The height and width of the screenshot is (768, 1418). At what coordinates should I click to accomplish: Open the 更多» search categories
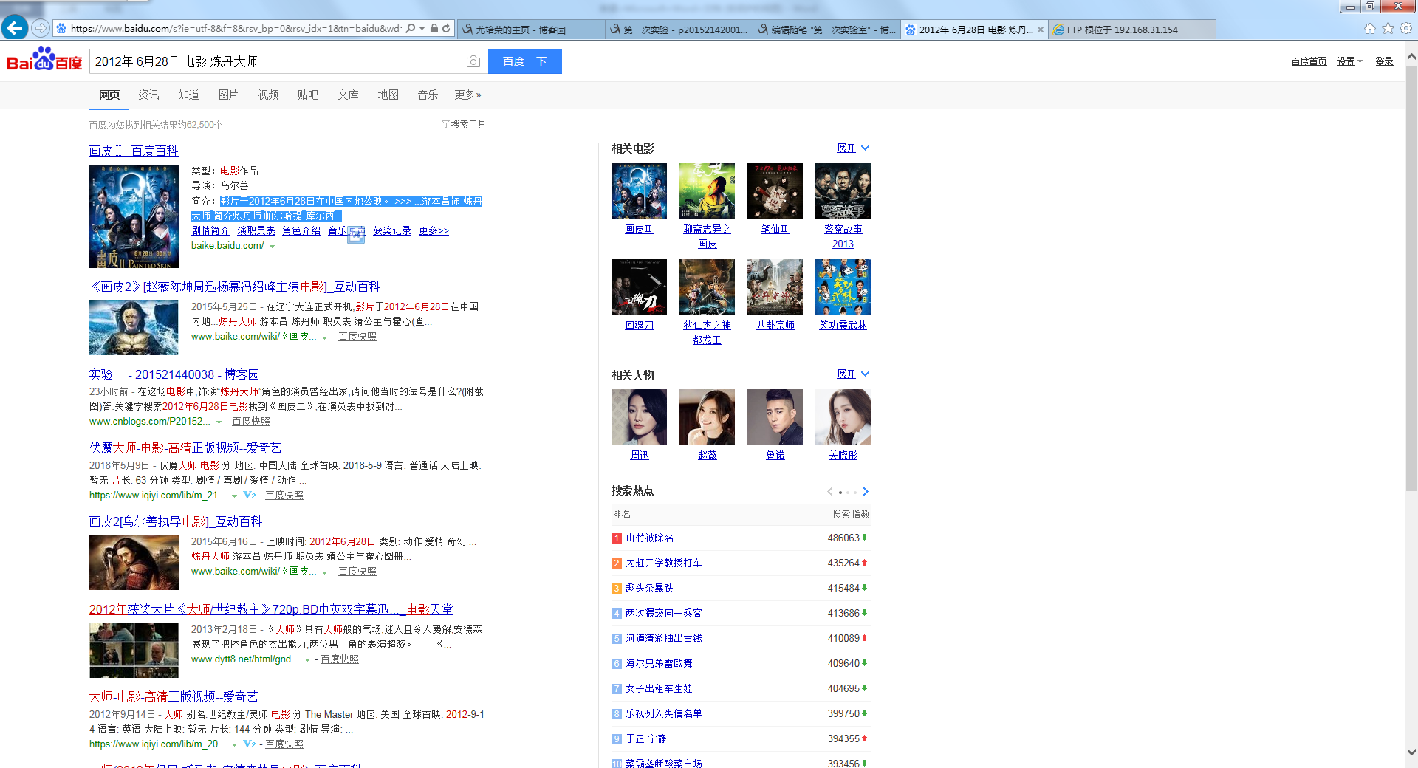pyautogui.click(x=467, y=95)
